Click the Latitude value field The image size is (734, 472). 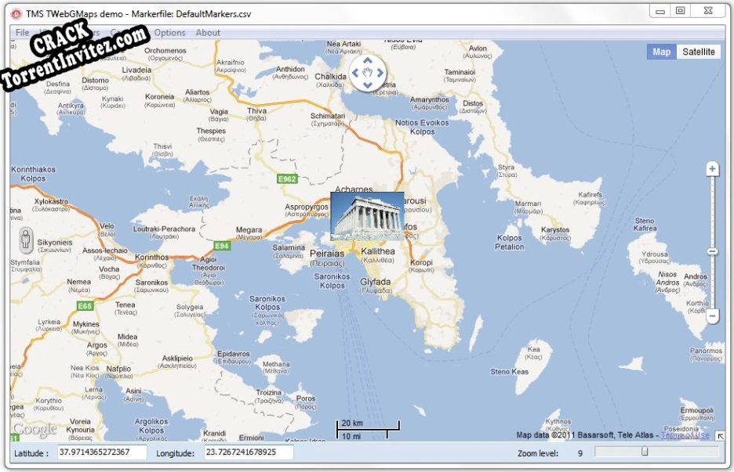pos(102,452)
